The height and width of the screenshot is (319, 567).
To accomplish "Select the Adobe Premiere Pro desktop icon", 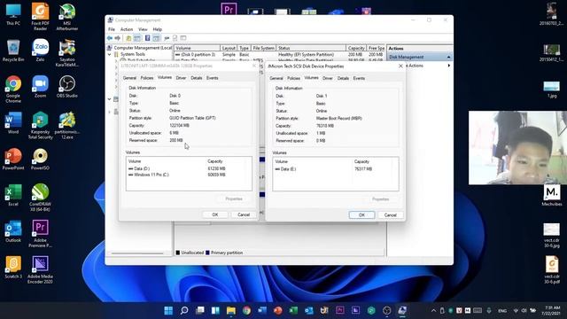I will point(40,234).
